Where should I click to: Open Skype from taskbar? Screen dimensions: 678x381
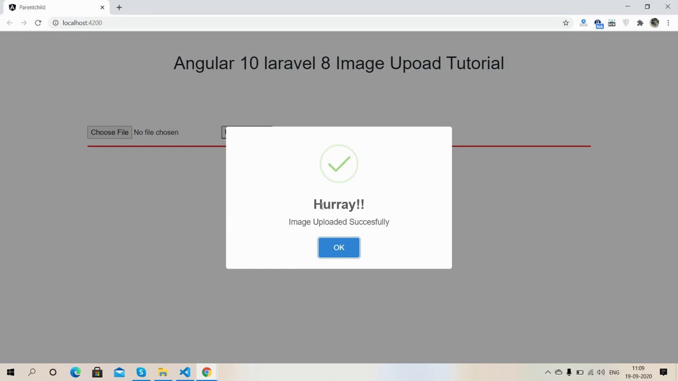(x=141, y=373)
